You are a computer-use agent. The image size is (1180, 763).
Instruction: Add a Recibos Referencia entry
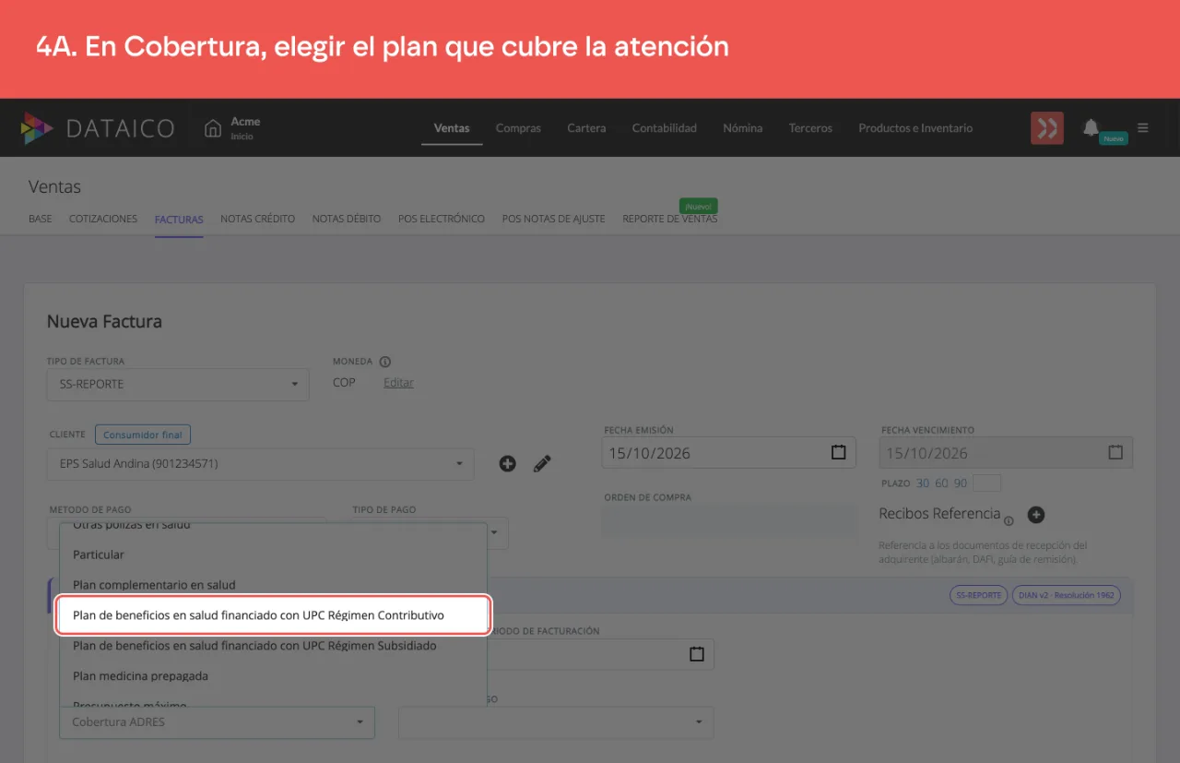(1035, 515)
